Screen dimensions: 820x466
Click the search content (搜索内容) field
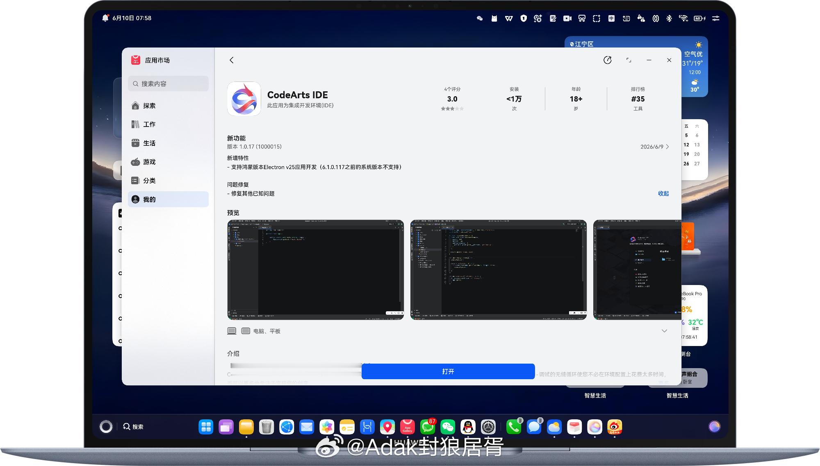pyautogui.click(x=168, y=84)
